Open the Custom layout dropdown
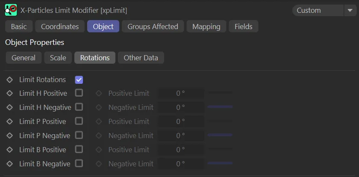Image resolution: width=359 pixels, height=177 pixels. pyautogui.click(x=318, y=10)
